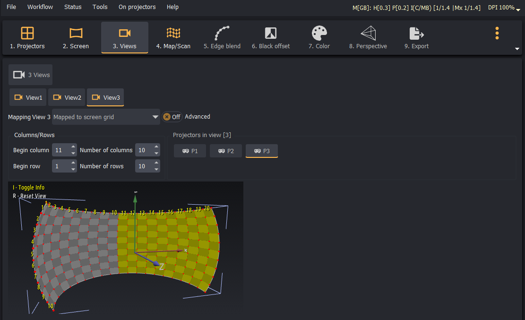Open the 1. Projectors workflow step
Screen dimensions: 525x320
pyautogui.click(x=27, y=37)
